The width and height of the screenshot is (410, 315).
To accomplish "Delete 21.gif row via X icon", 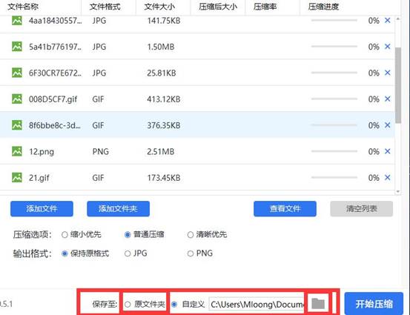I will click(387, 177).
